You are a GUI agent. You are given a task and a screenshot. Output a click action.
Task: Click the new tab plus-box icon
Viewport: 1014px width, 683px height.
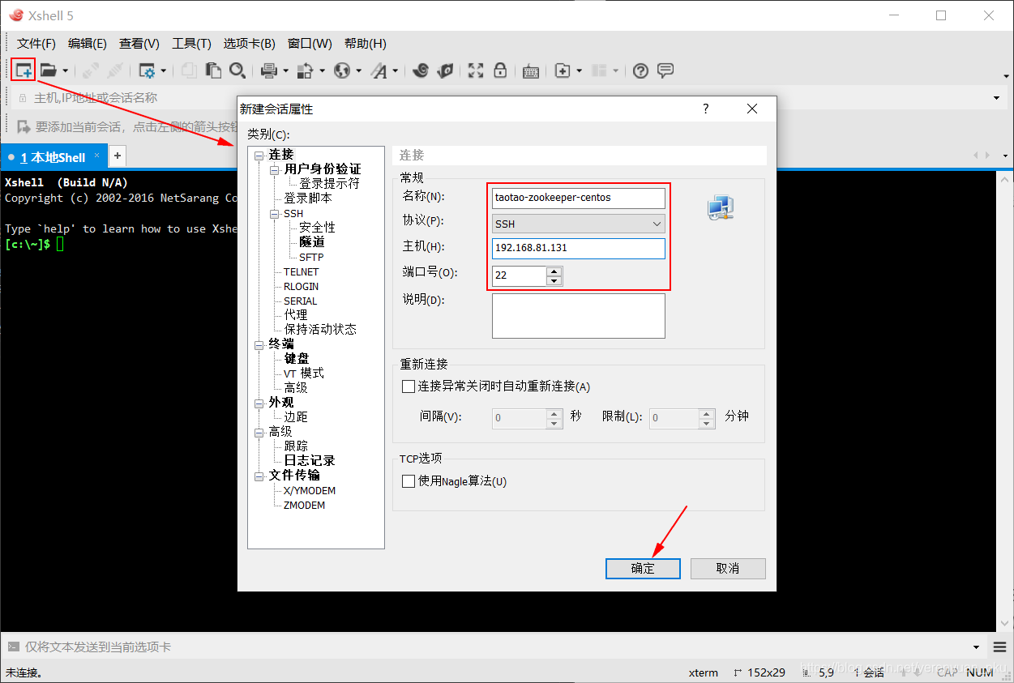pos(563,70)
